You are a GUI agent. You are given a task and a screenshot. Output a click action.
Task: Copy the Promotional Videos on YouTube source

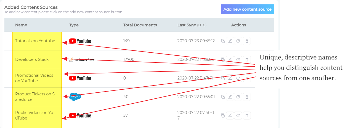pyautogui.click(x=223, y=78)
